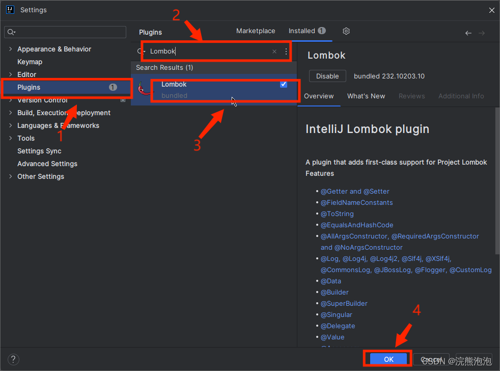
Task: Open the @ToString feature link
Action: coord(337,214)
